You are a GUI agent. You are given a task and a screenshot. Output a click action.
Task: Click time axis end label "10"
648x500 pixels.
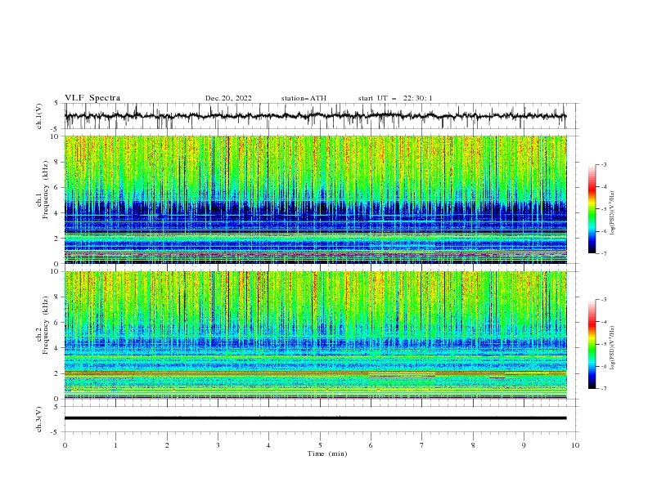pyautogui.click(x=575, y=445)
